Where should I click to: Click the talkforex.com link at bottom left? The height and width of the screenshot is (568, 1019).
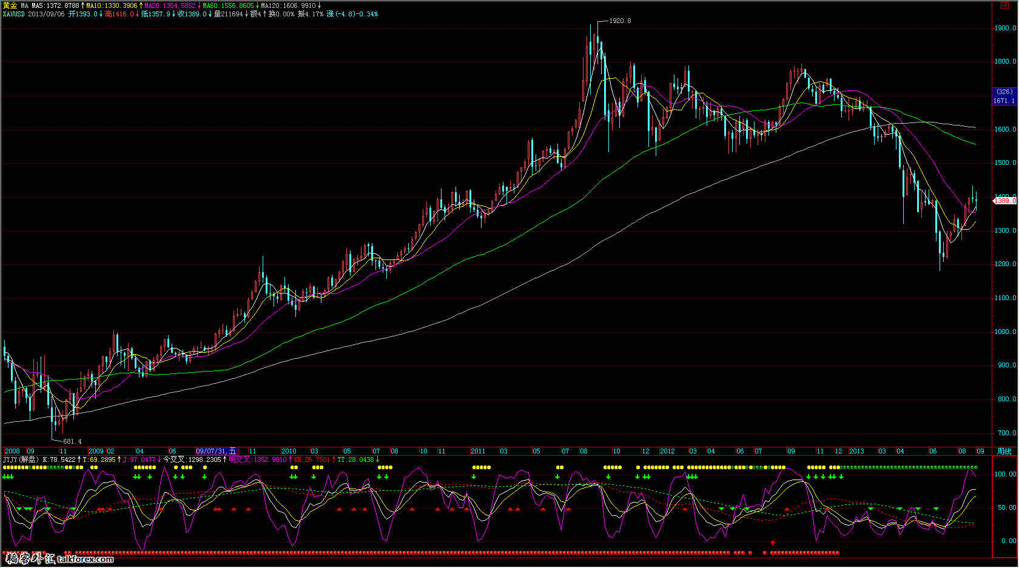click(86, 559)
